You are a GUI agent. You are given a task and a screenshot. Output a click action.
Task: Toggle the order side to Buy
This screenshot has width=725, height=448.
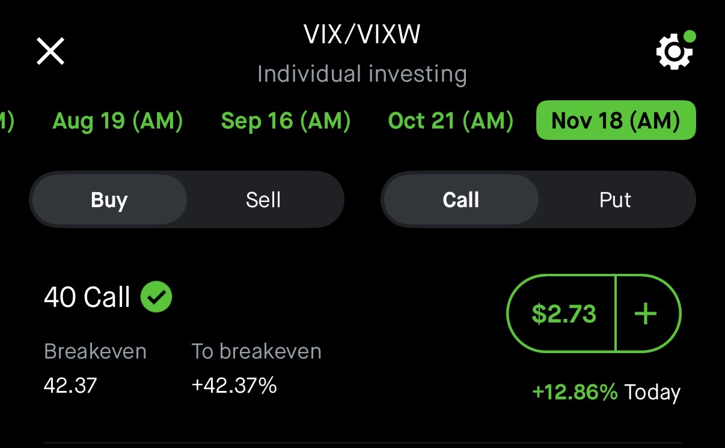(x=109, y=200)
